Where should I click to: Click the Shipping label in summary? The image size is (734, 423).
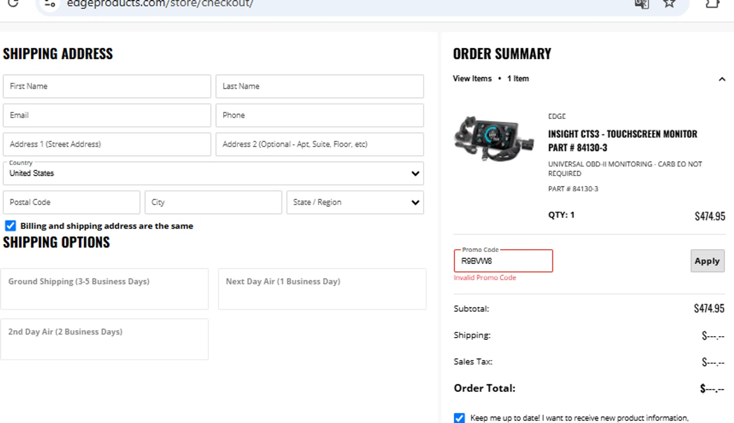click(472, 336)
